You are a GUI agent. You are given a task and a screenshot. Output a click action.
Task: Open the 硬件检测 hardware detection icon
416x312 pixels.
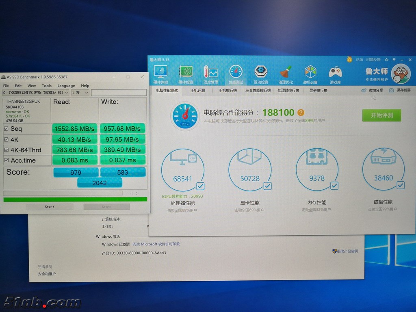pos(186,73)
